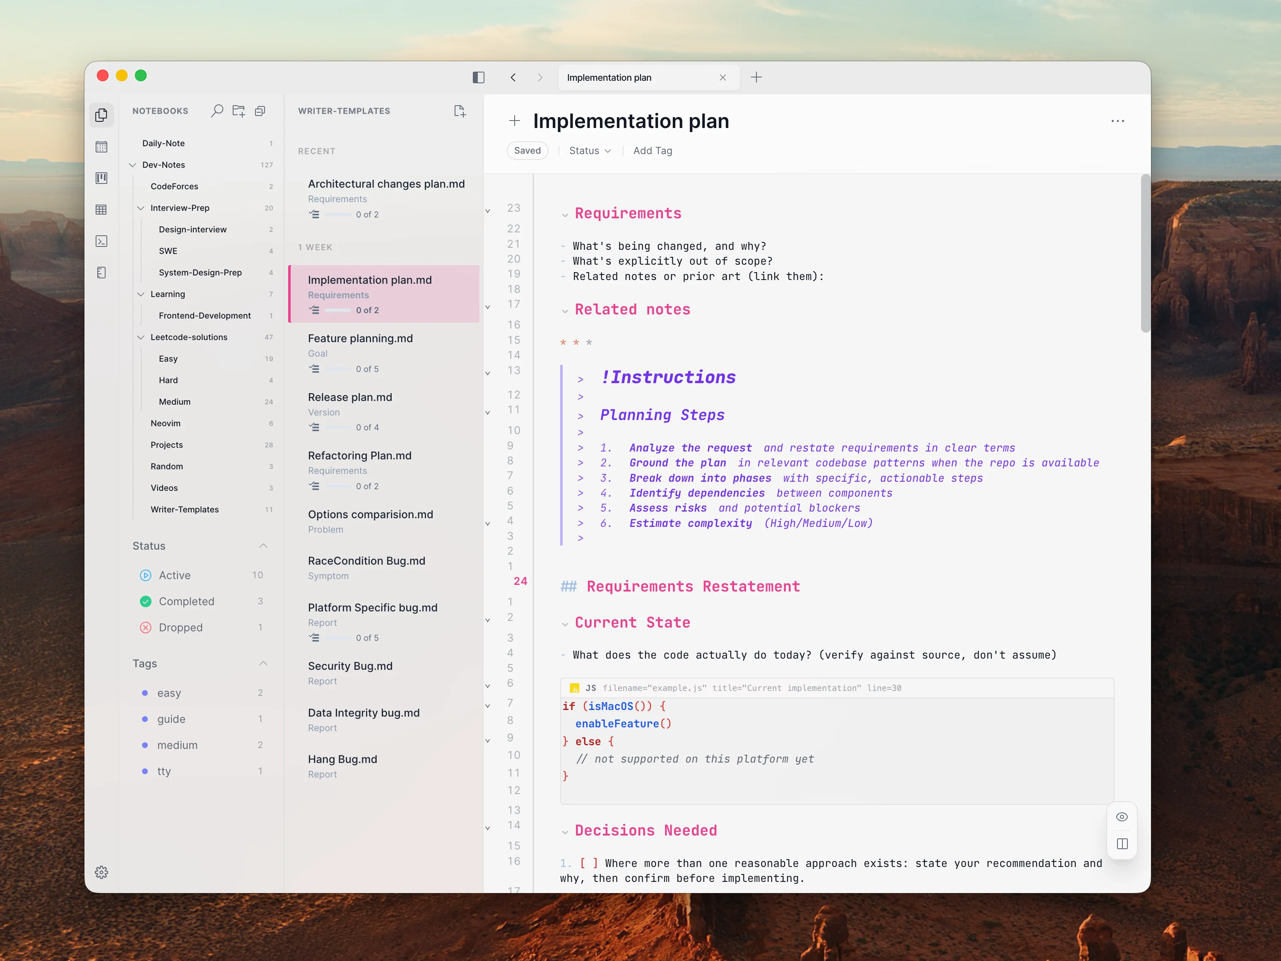
Task: Click Add Tag in note header
Action: [653, 151]
